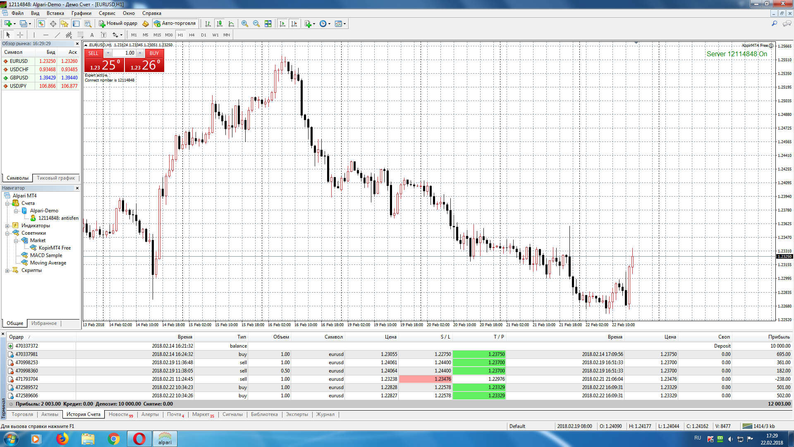Select the Crosshair cursor tool

(x=20, y=35)
